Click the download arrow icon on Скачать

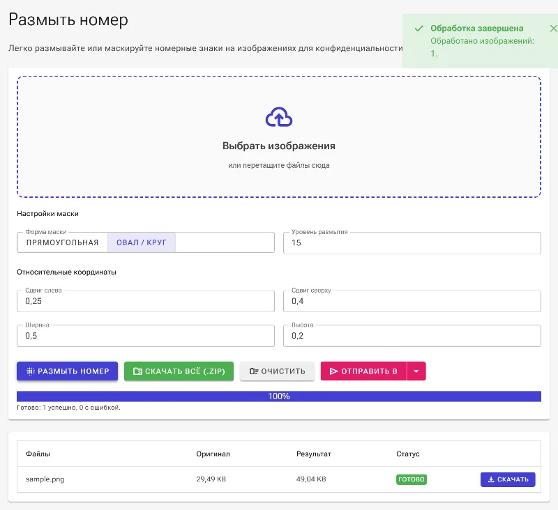tap(491, 479)
